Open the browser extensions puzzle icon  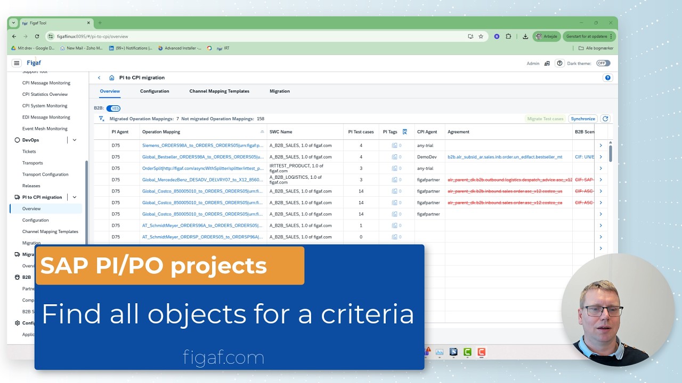[508, 36]
